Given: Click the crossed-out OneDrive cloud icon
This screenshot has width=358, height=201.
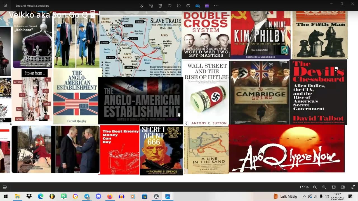Looking at the screenshot, I should (x=198, y=6).
